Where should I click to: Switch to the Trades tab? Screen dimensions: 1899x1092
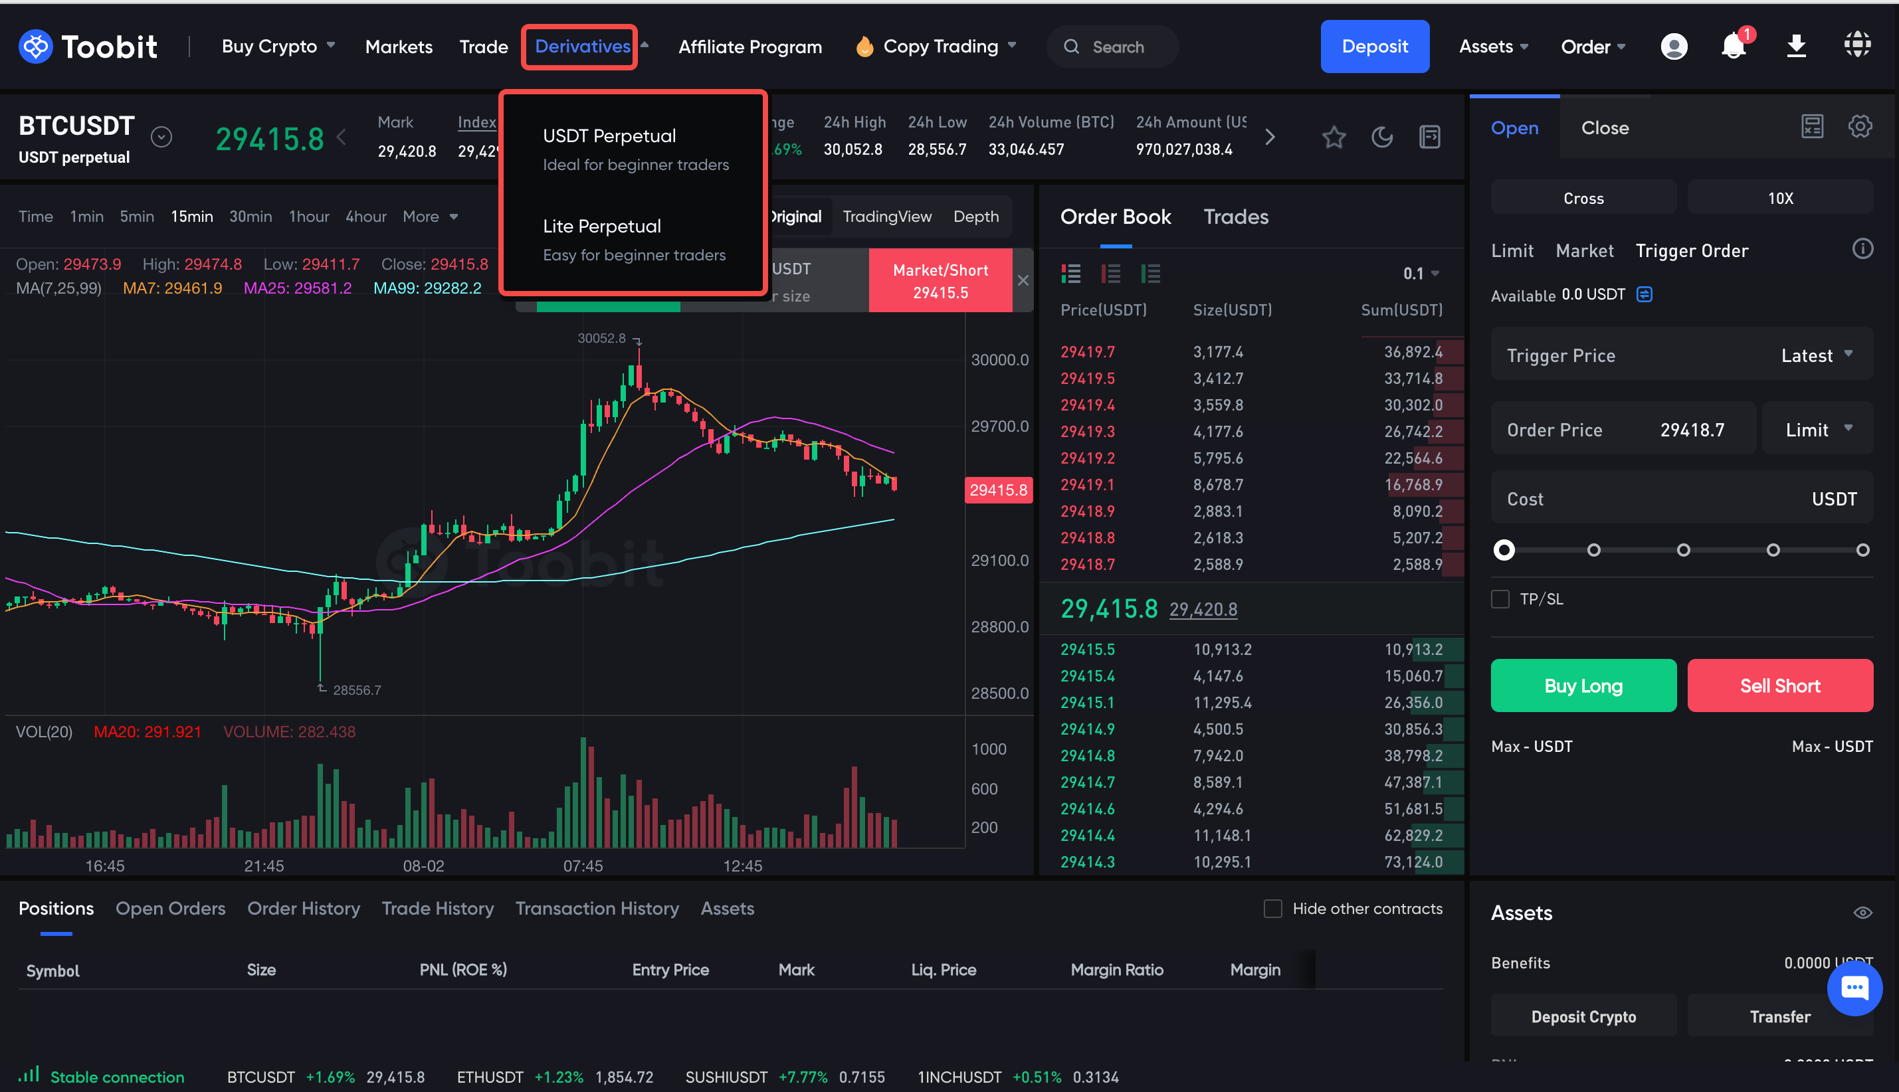(1236, 217)
